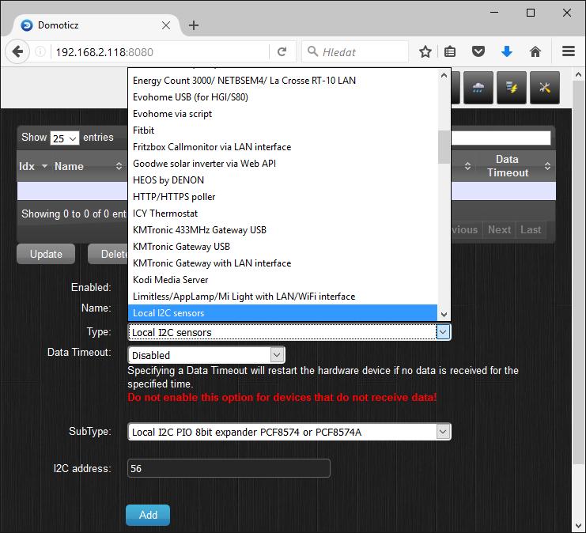
Task: Change the Show entries count dropdown
Action: click(65, 138)
